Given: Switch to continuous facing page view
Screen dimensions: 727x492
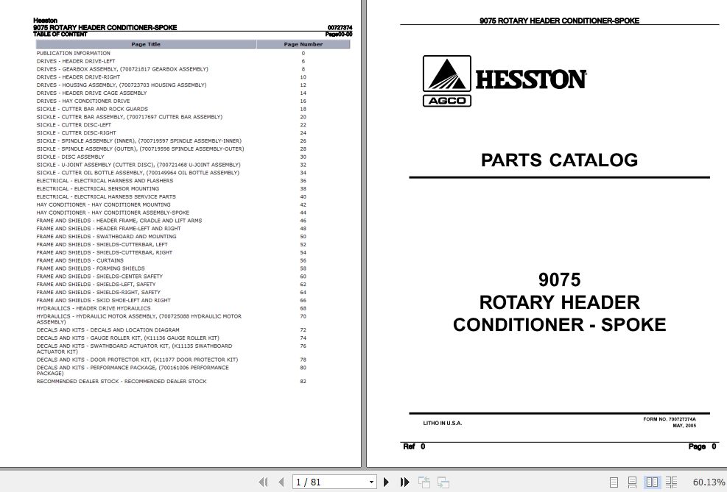Looking at the screenshot, I should (x=671, y=482).
